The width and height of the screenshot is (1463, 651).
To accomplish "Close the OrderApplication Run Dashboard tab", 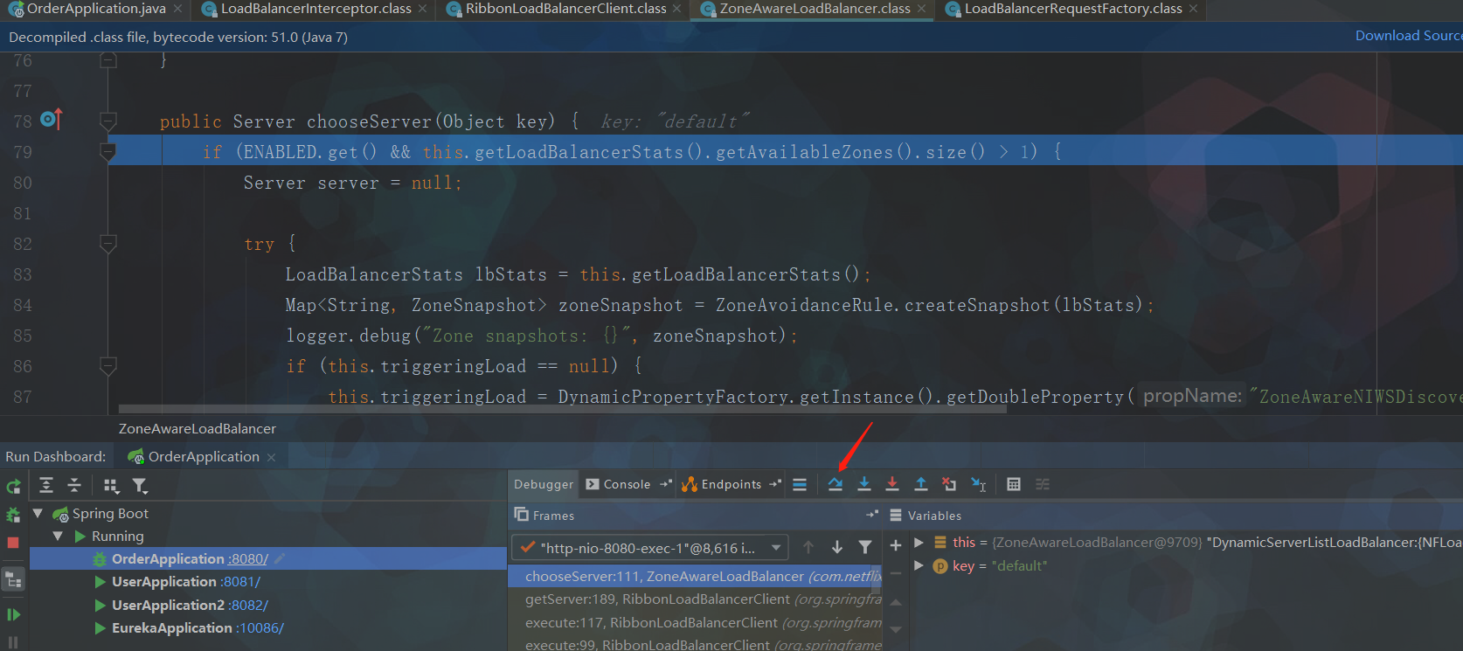I will 271,457.
